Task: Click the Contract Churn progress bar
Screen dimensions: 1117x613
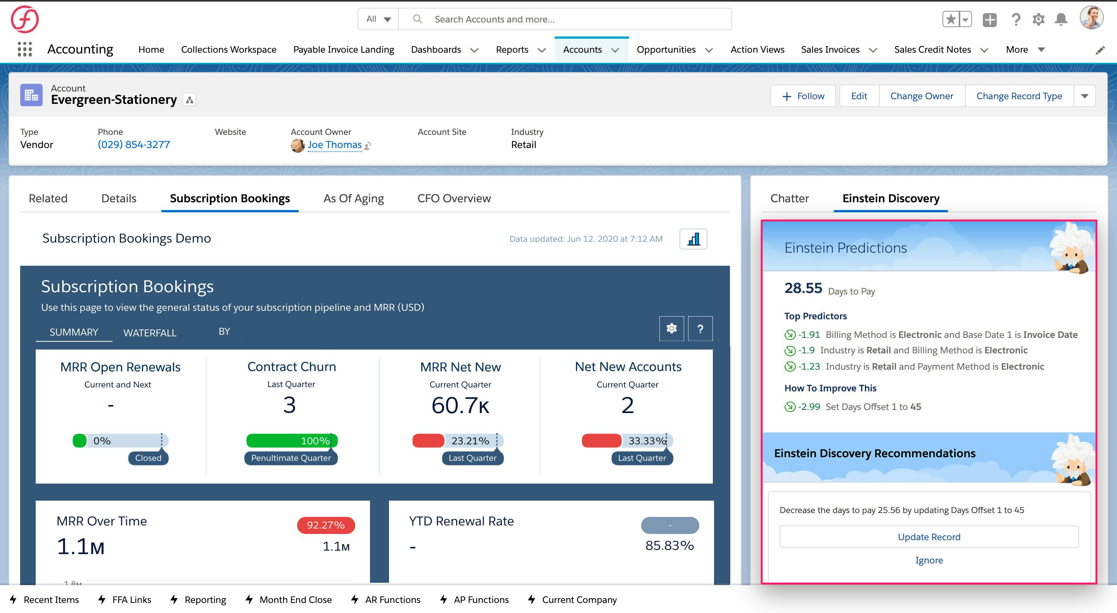Action: [291, 440]
